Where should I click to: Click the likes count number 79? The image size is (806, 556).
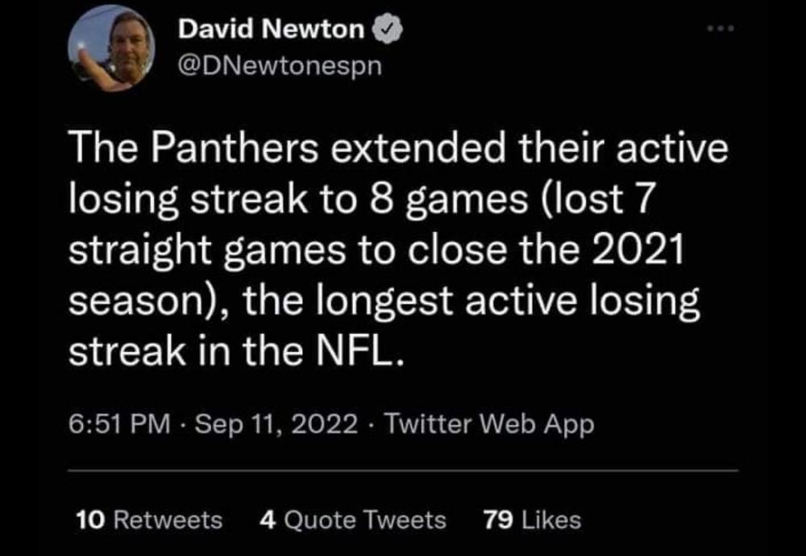point(498,520)
